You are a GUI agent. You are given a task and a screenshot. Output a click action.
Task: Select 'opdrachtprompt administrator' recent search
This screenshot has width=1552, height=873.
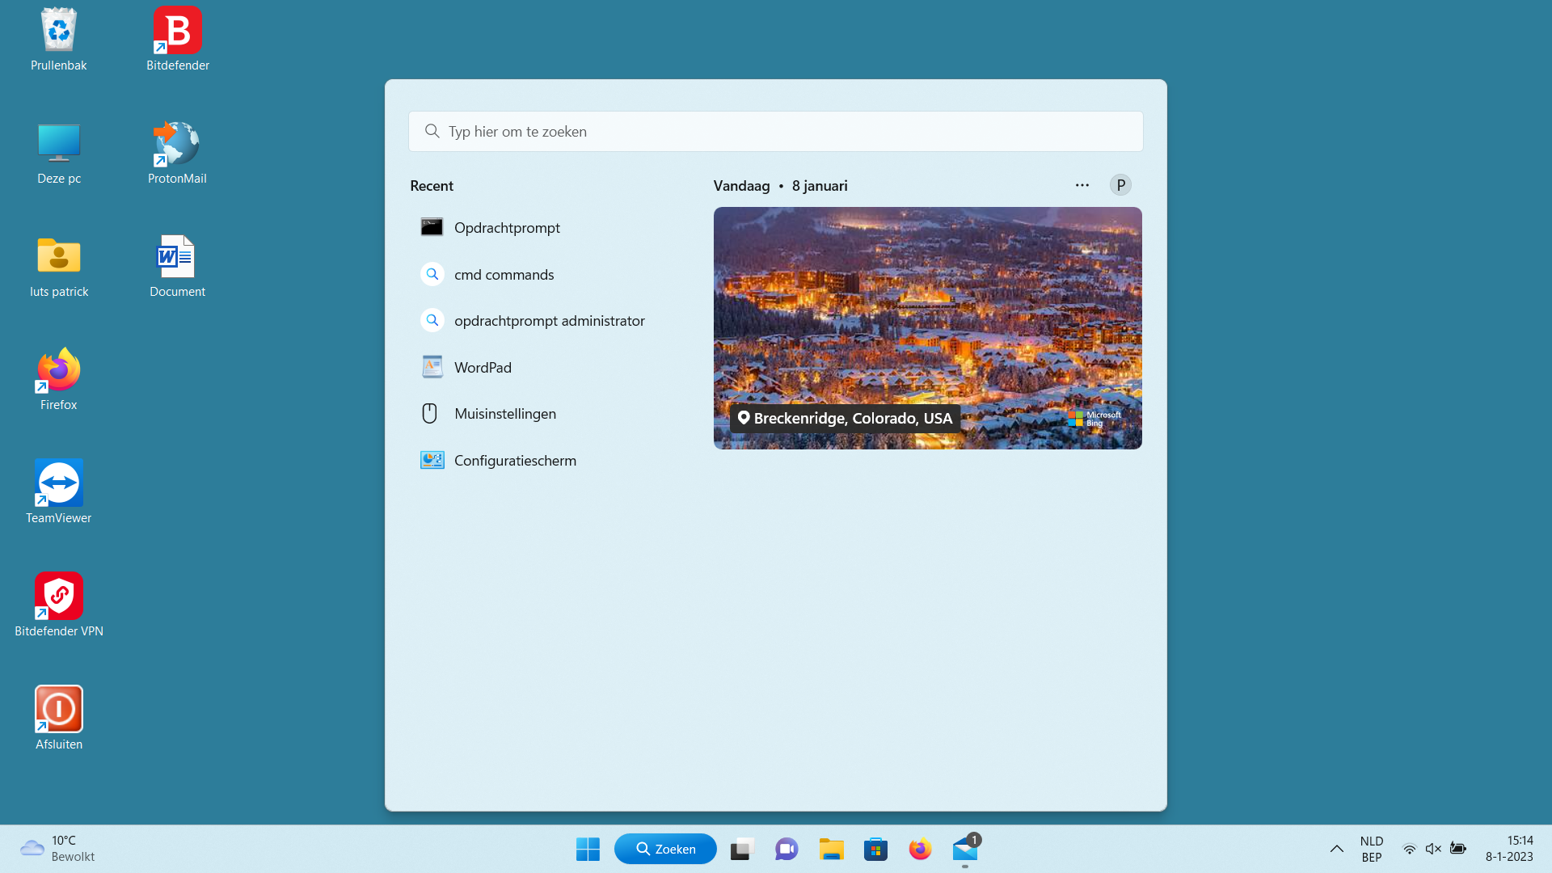pyautogui.click(x=550, y=321)
